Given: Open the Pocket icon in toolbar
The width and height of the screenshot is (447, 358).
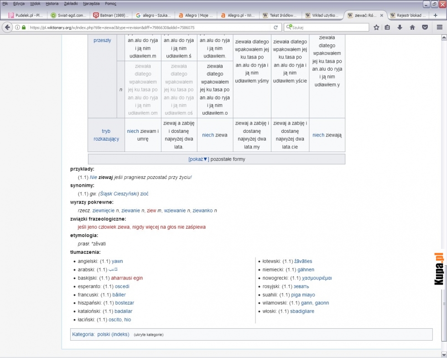Looking at the screenshot, I should [425, 27].
